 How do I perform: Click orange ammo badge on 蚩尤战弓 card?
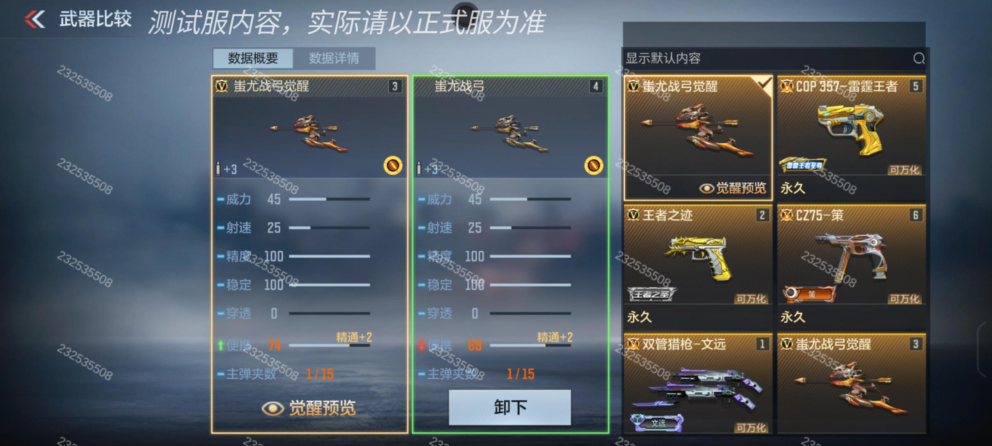click(594, 166)
